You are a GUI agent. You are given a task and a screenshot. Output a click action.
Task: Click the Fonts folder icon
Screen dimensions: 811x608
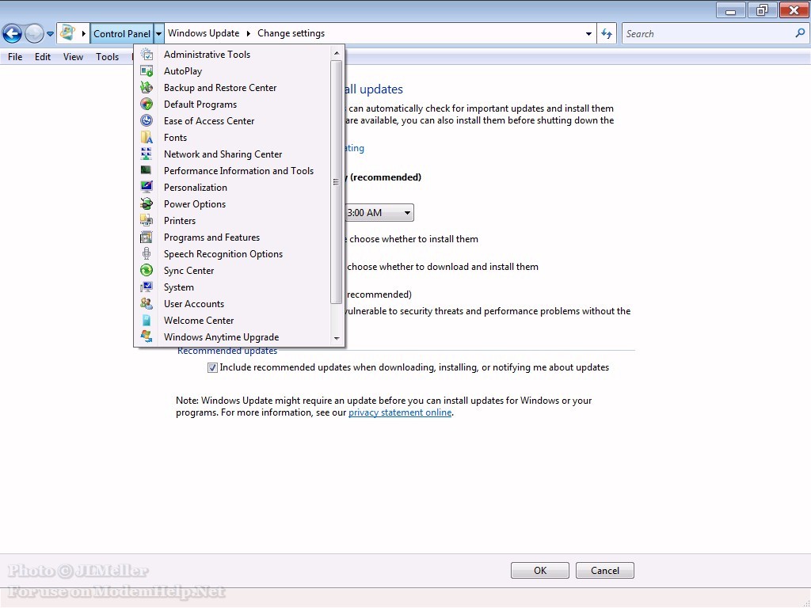pyautogui.click(x=147, y=137)
